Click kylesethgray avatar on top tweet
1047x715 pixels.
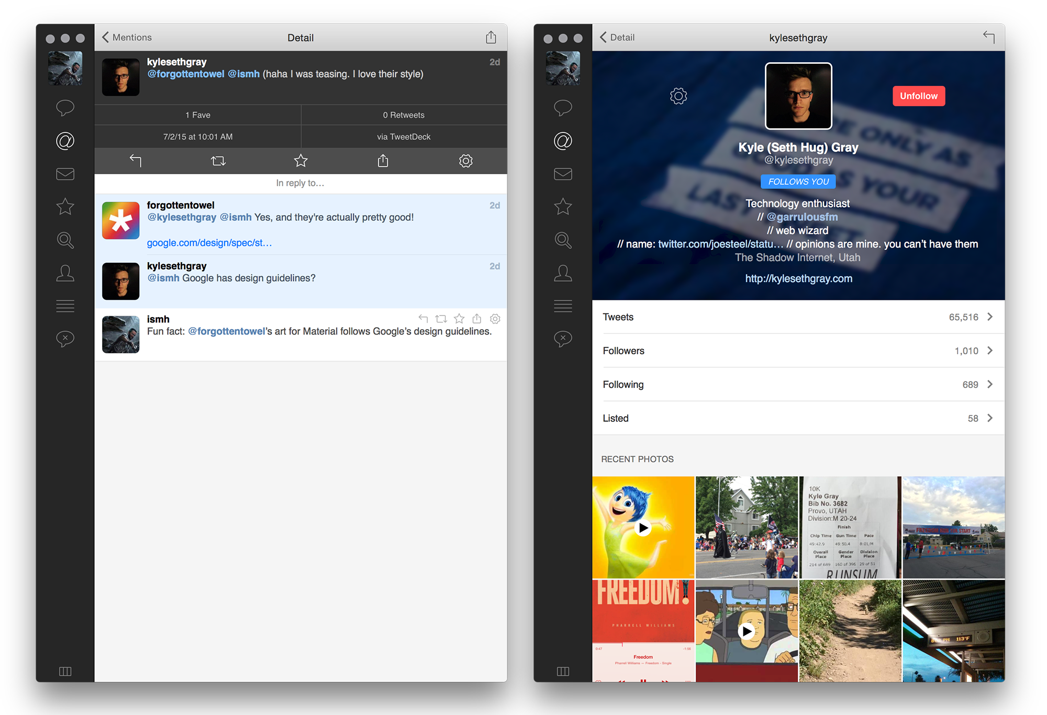(120, 76)
